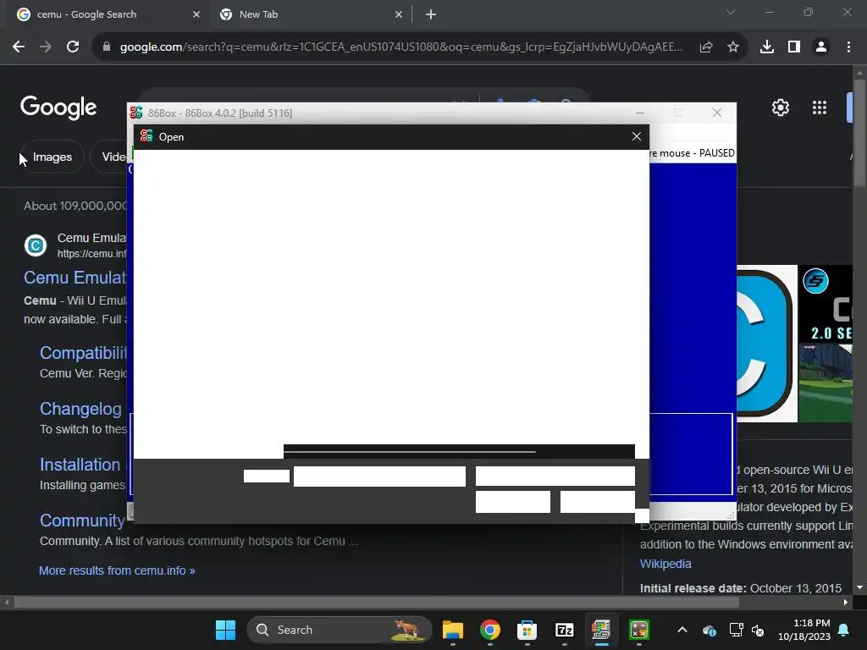Open notifications bell
The height and width of the screenshot is (650, 867).
(844, 630)
